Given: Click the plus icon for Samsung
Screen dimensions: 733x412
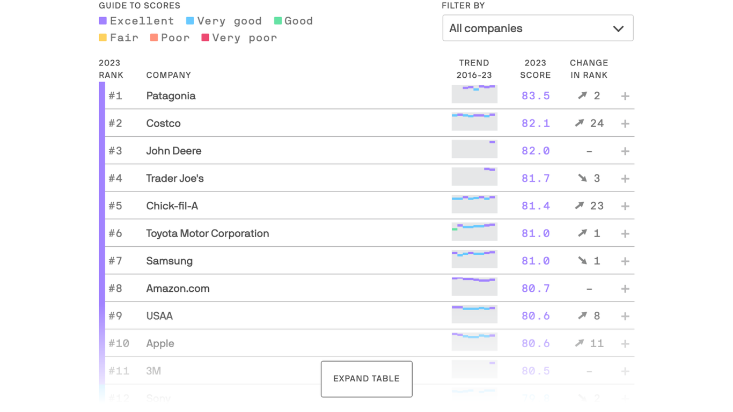Looking at the screenshot, I should 625,261.
